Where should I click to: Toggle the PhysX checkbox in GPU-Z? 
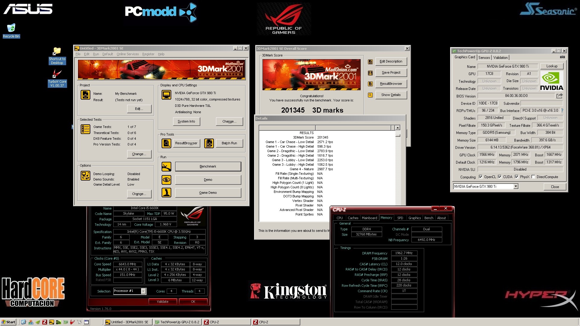click(x=517, y=177)
